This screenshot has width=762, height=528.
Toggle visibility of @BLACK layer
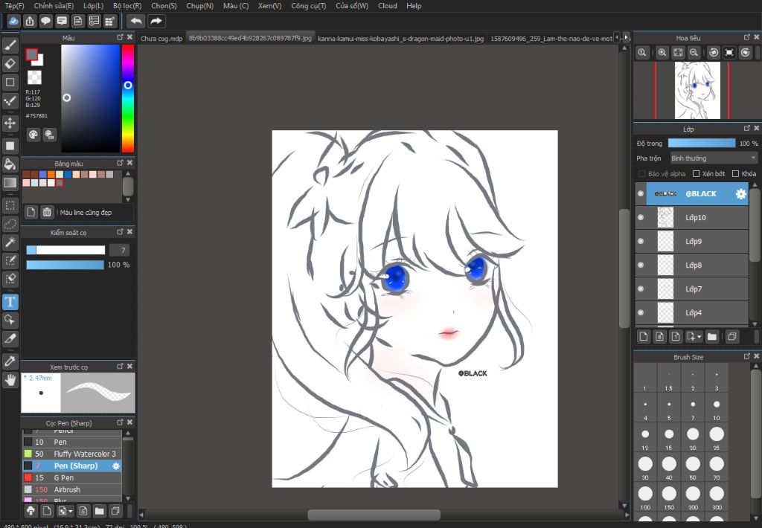[x=641, y=193]
